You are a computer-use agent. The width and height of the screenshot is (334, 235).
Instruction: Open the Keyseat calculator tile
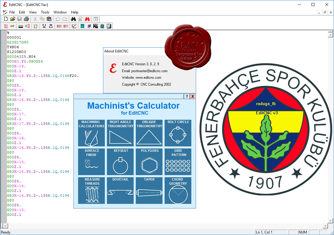(x=120, y=162)
